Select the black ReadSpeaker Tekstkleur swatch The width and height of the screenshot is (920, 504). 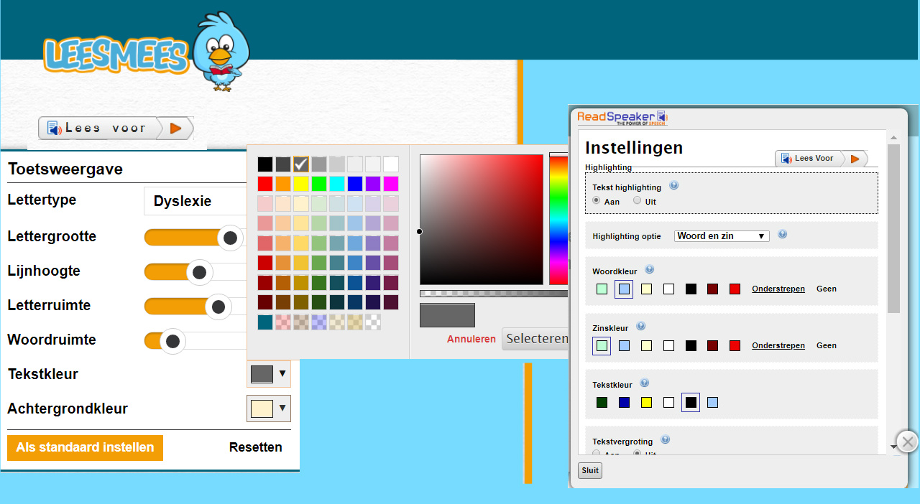pyautogui.click(x=691, y=403)
